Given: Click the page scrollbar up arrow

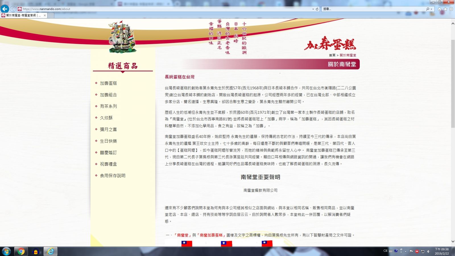Looking at the screenshot, I should 453,24.
